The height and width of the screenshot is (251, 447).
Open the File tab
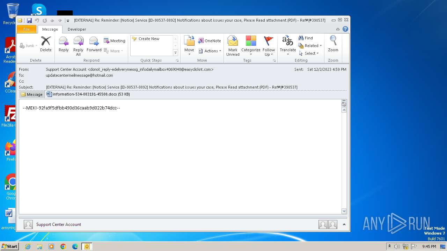[27, 29]
